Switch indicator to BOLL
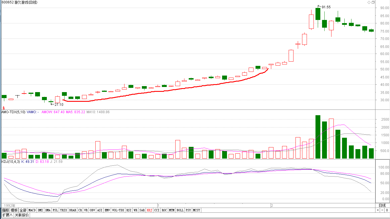The height and width of the screenshot is (219, 390). coord(180,210)
